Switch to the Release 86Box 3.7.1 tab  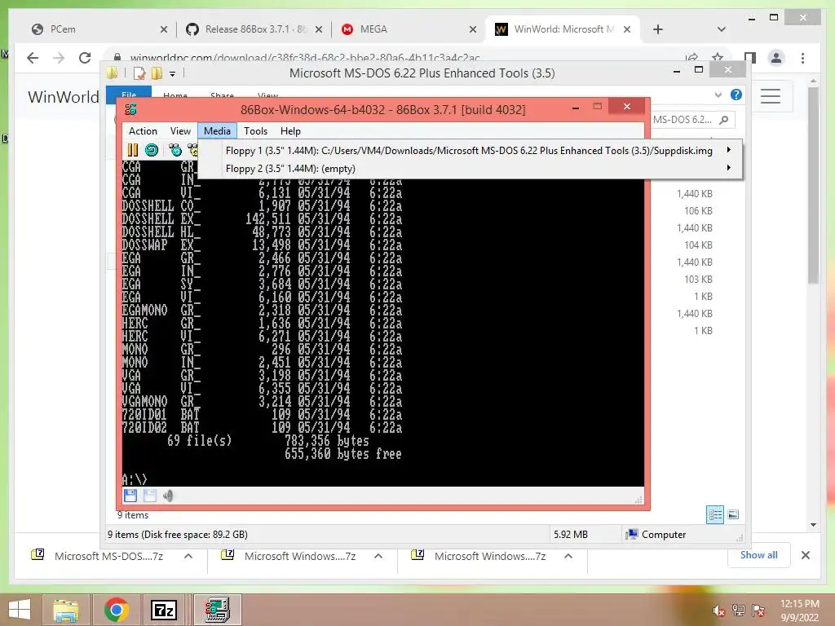[255, 29]
